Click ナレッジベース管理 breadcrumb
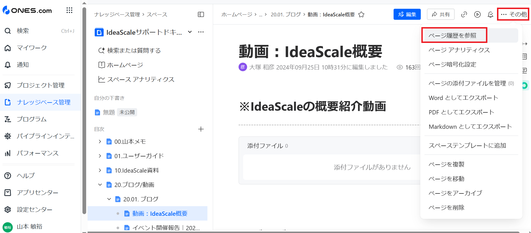The width and height of the screenshot is (531, 233). [x=117, y=14]
